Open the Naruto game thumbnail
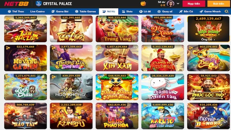The width and height of the screenshot is (231, 130). tap(163, 116)
